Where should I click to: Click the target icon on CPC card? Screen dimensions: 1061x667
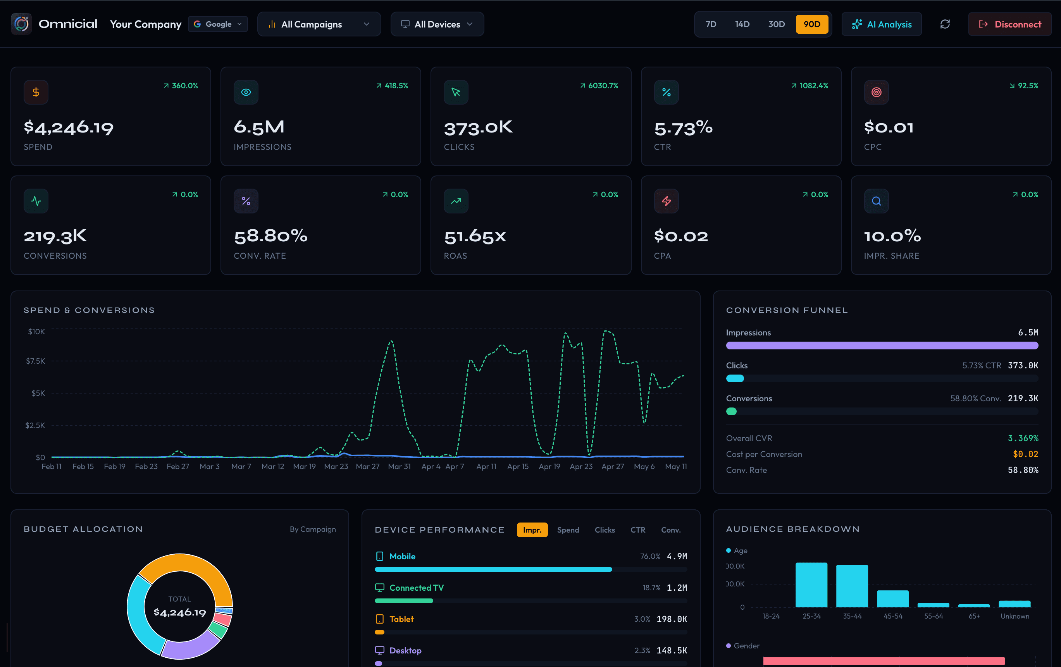(x=877, y=92)
